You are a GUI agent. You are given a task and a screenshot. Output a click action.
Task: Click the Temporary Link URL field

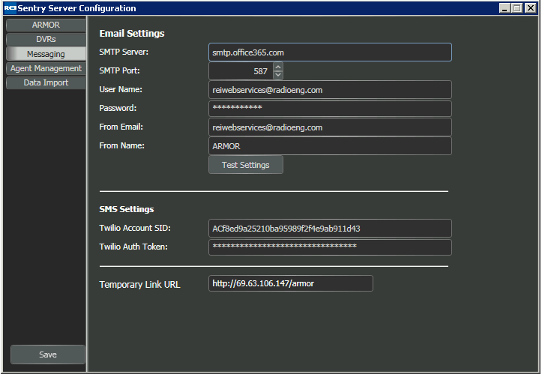tap(291, 283)
